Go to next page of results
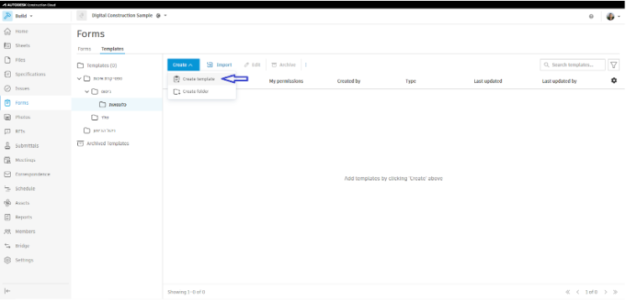 click(x=606, y=292)
